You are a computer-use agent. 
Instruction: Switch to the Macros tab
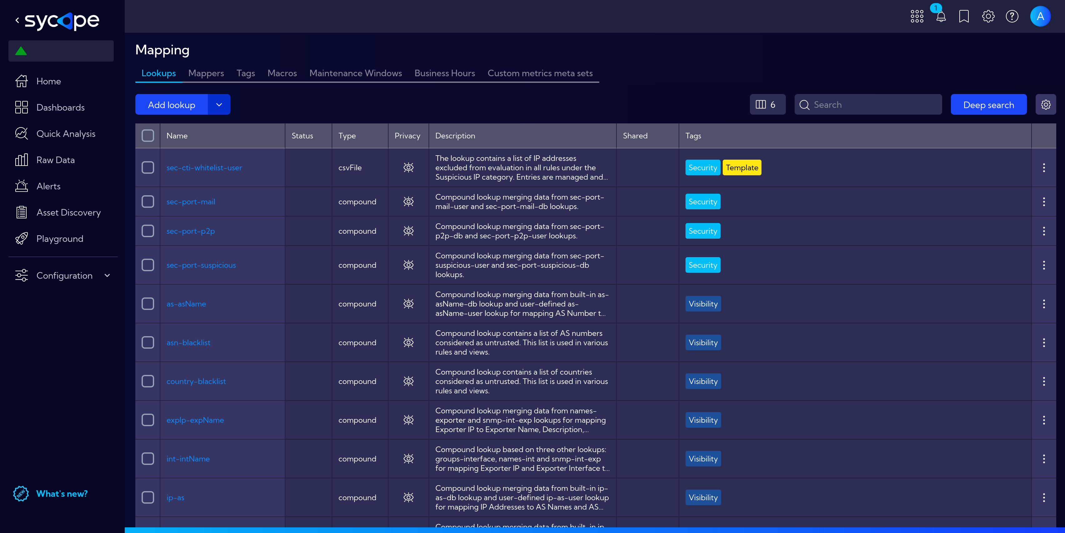(x=282, y=73)
